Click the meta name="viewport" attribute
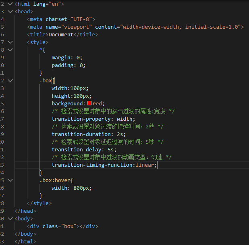This screenshot has width=249, height=245. coord(68,27)
